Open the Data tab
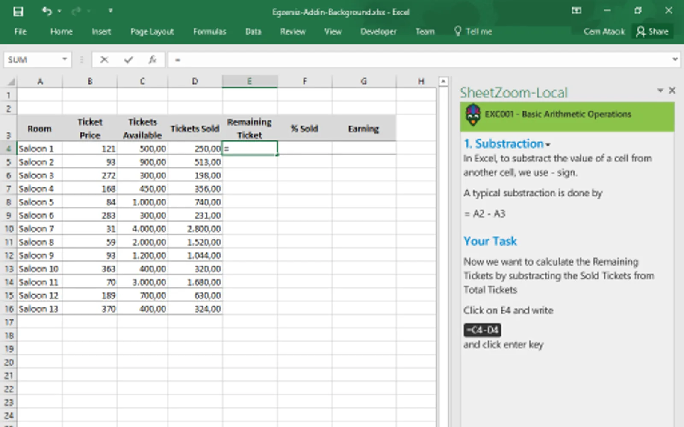The height and width of the screenshot is (427, 684). coord(253,32)
